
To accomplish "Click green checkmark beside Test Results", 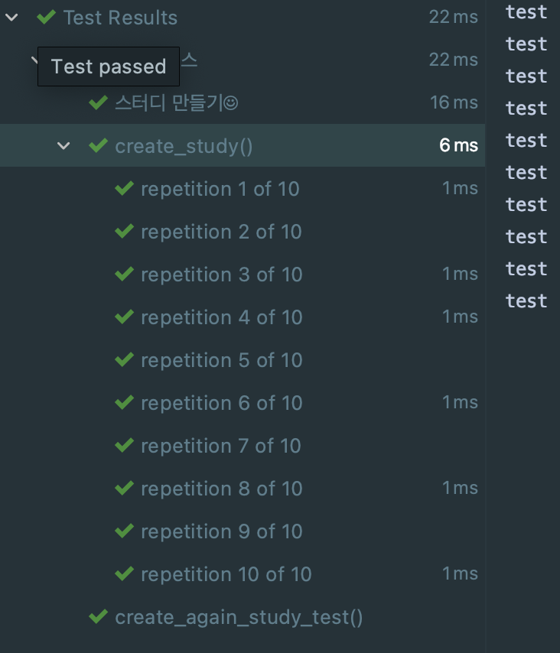I will [x=47, y=17].
